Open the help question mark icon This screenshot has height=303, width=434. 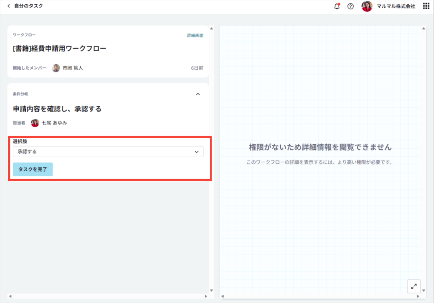(350, 6)
